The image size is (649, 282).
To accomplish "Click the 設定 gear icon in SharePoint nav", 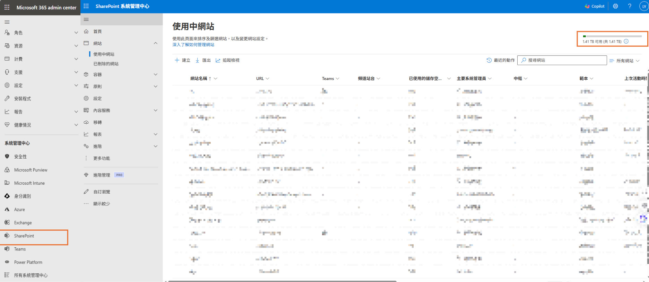I will coord(86,98).
